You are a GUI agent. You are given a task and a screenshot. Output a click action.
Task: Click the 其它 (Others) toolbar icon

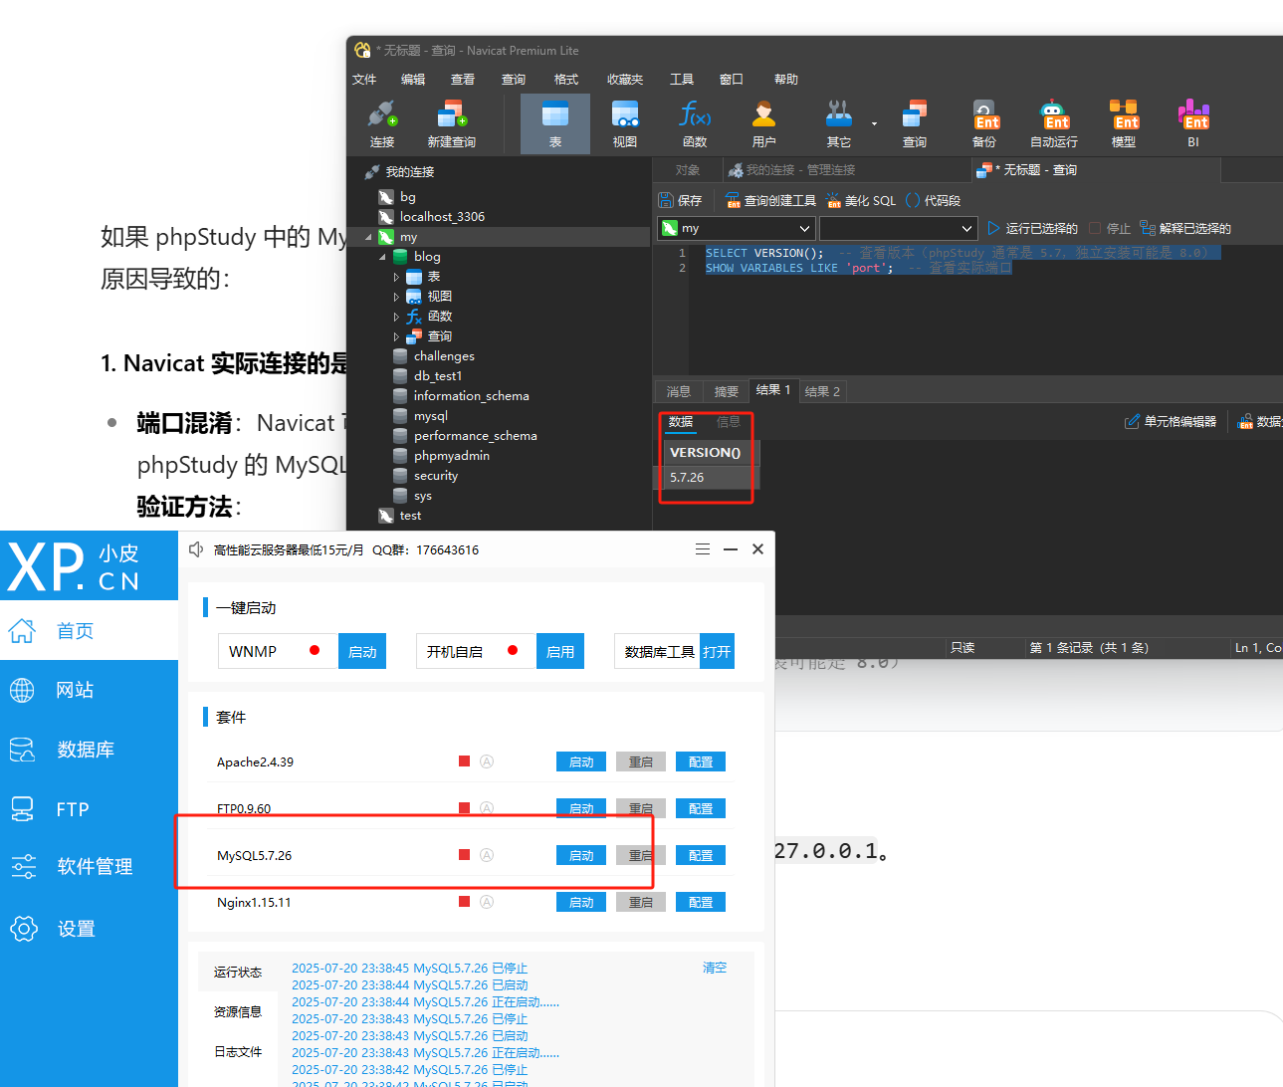839,123
